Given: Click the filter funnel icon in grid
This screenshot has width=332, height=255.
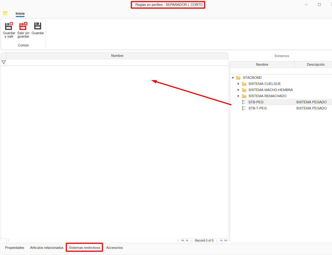Looking at the screenshot, I should (4, 62).
